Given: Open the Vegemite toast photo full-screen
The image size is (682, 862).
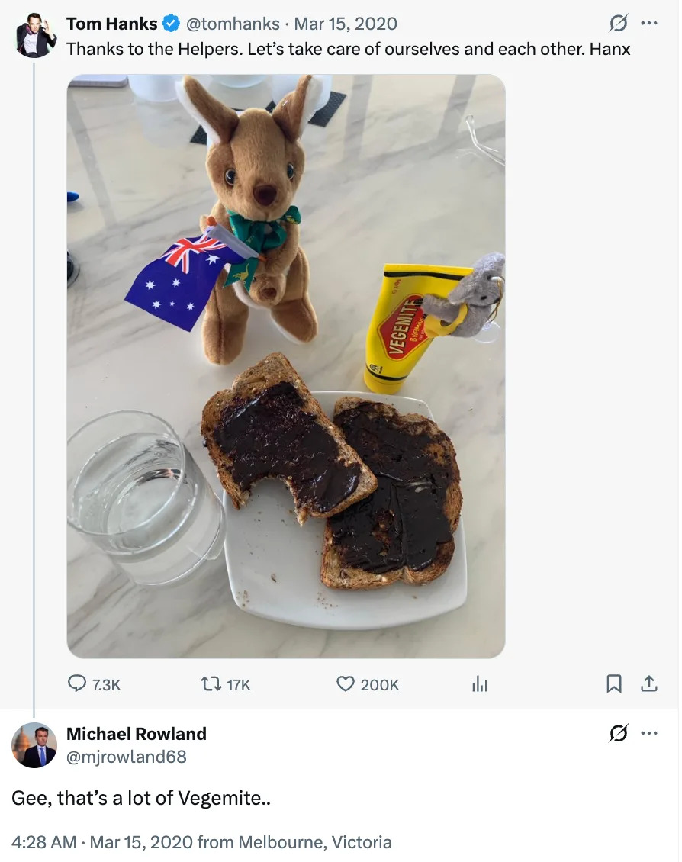Looking at the screenshot, I should click(286, 366).
